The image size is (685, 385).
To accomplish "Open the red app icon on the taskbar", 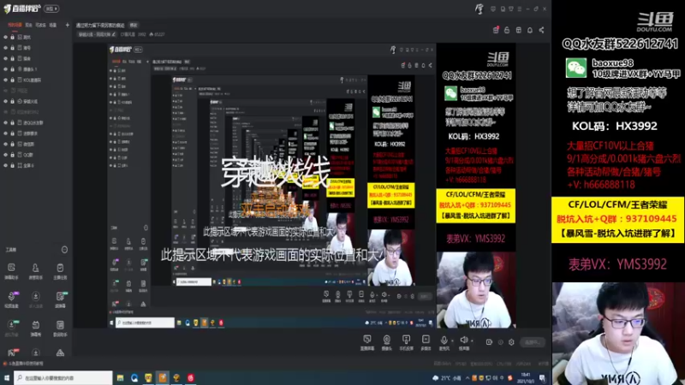I will pyautogui.click(x=191, y=378).
